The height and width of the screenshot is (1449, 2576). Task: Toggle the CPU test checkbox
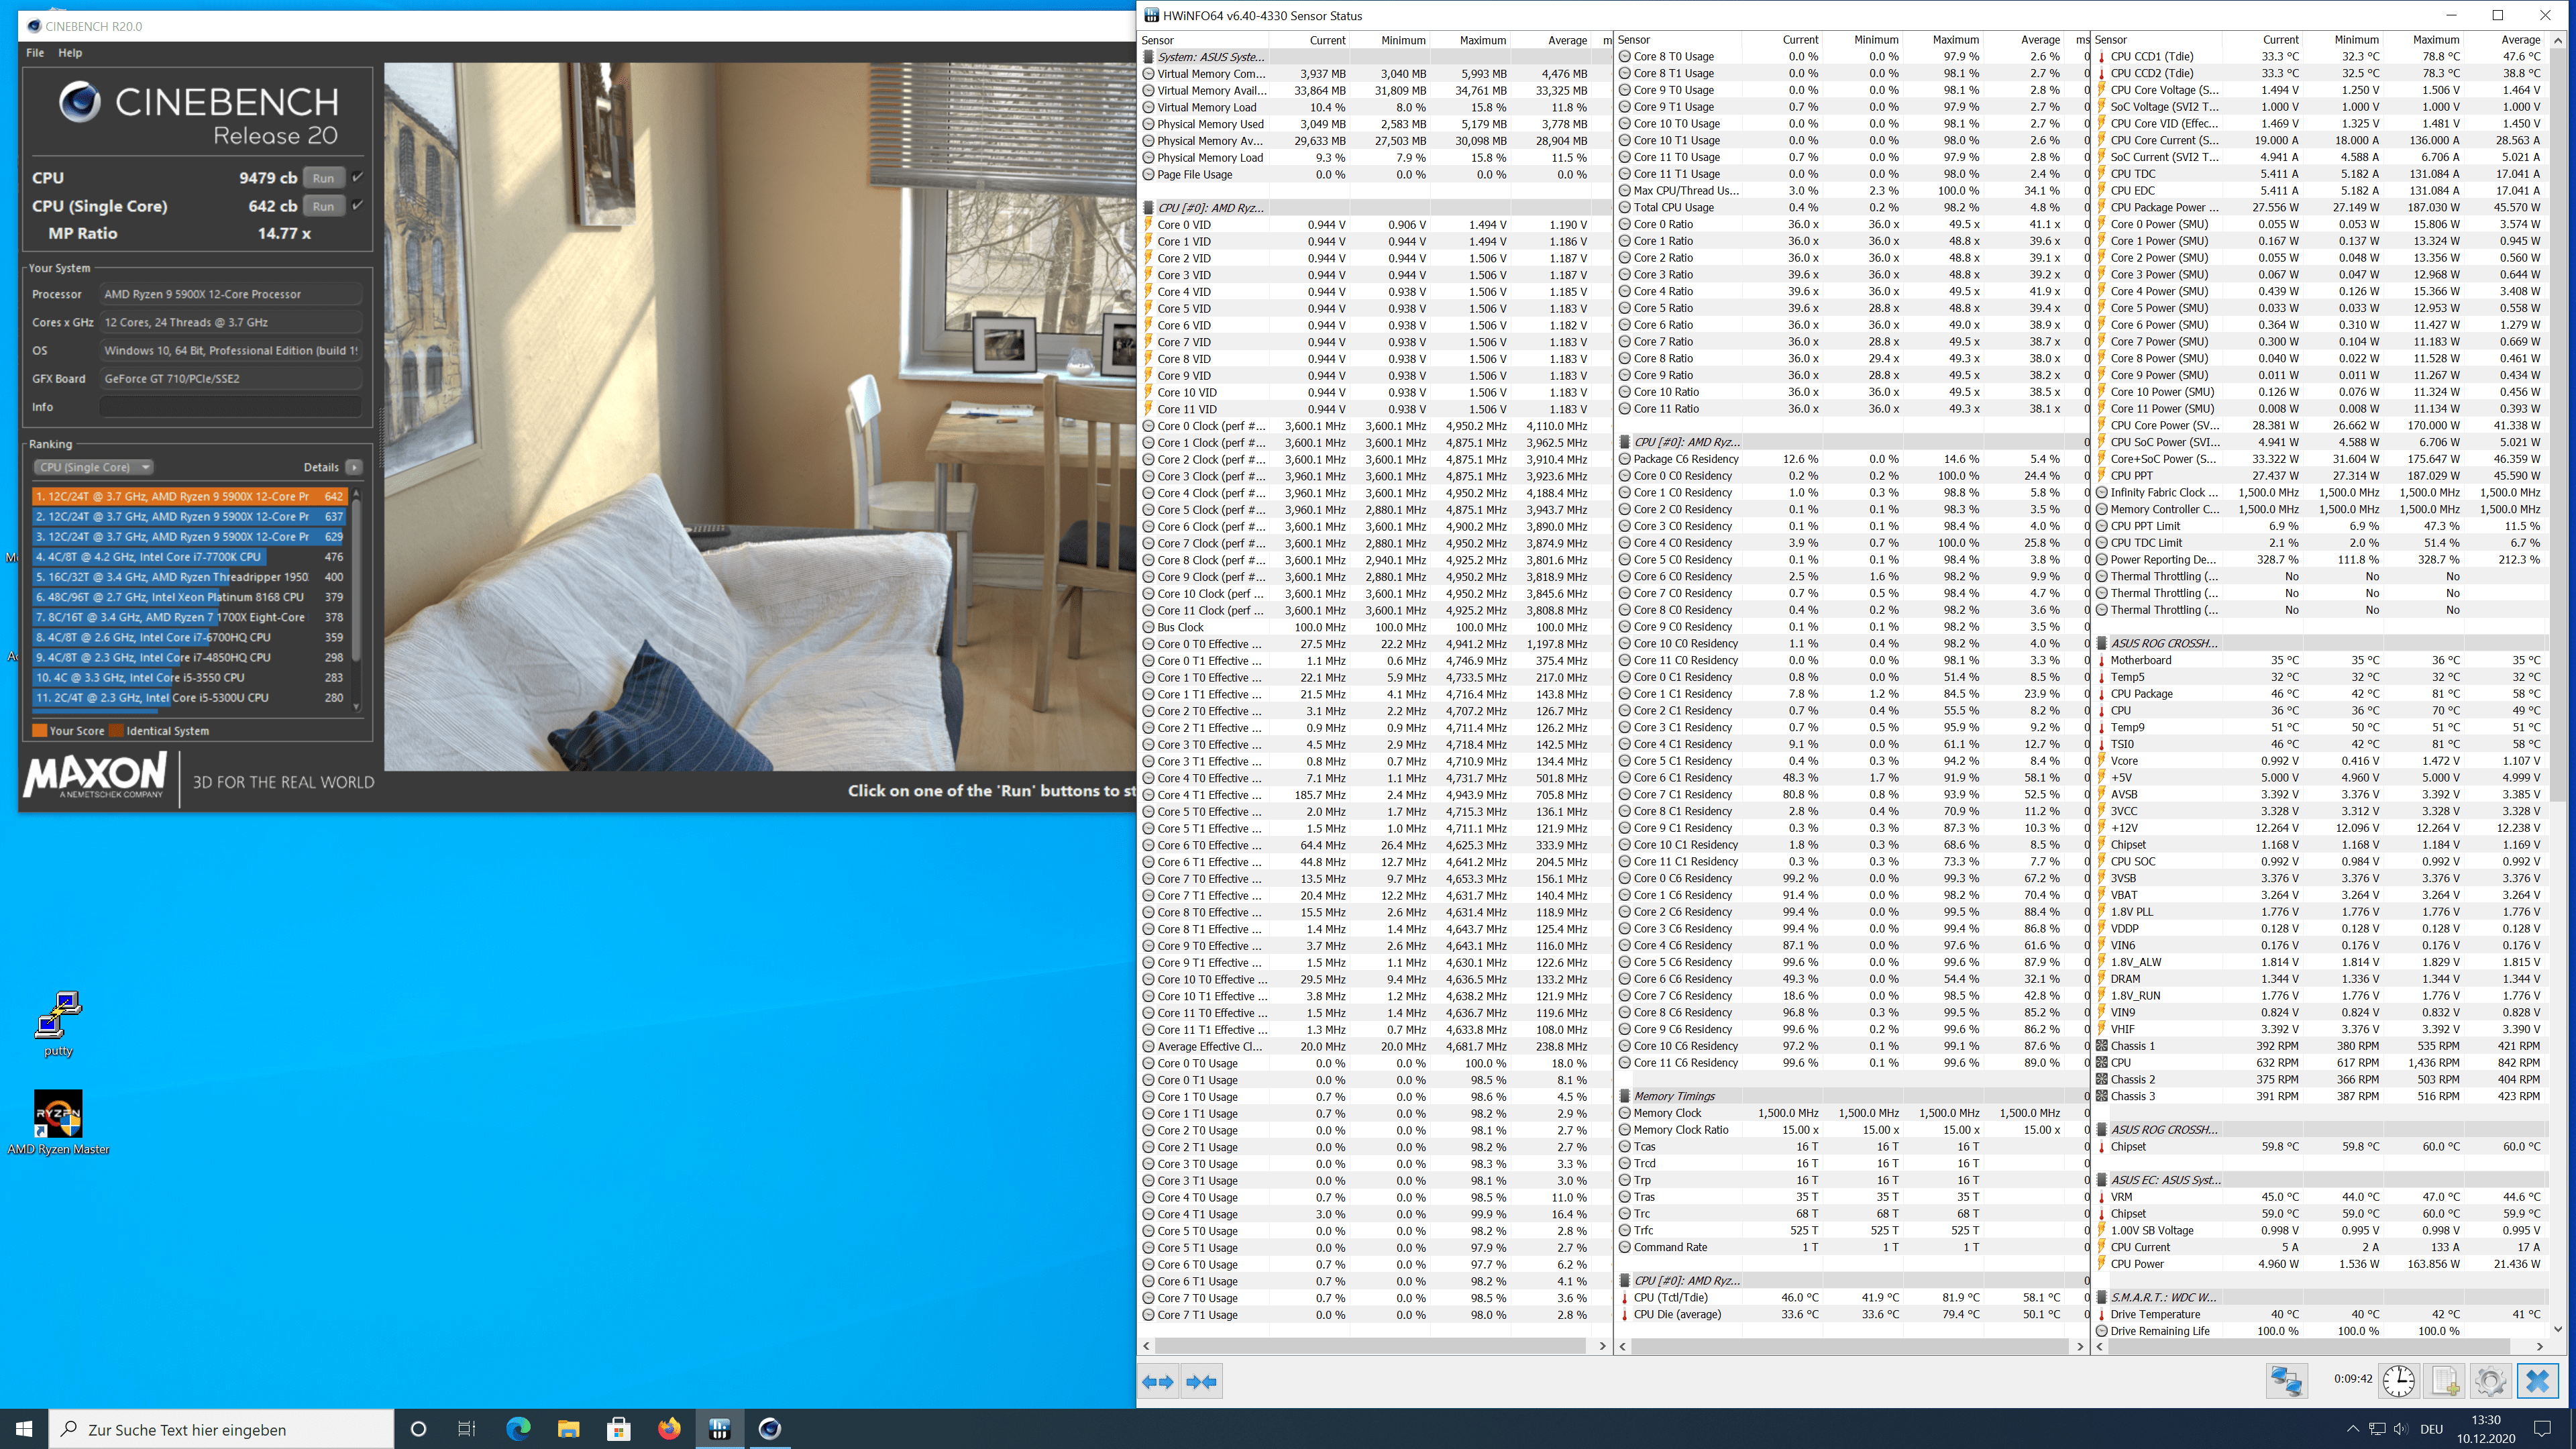[358, 177]
